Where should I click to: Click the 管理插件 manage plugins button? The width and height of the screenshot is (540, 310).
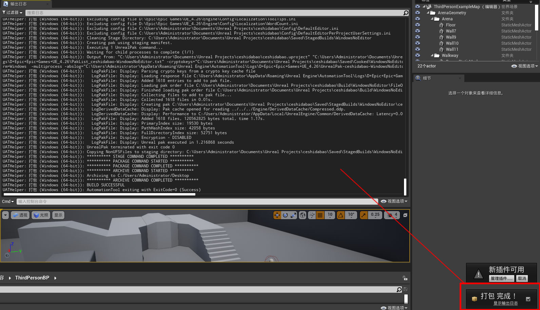[502, 278]
